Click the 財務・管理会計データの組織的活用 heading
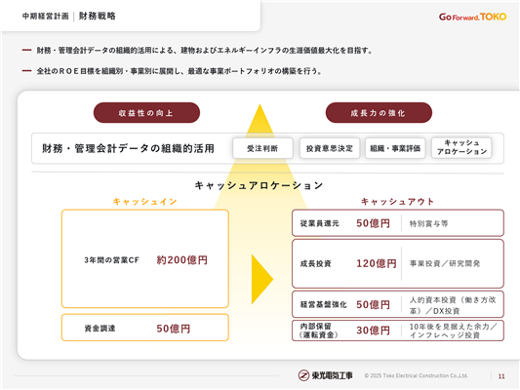 [x=128, y=148]
